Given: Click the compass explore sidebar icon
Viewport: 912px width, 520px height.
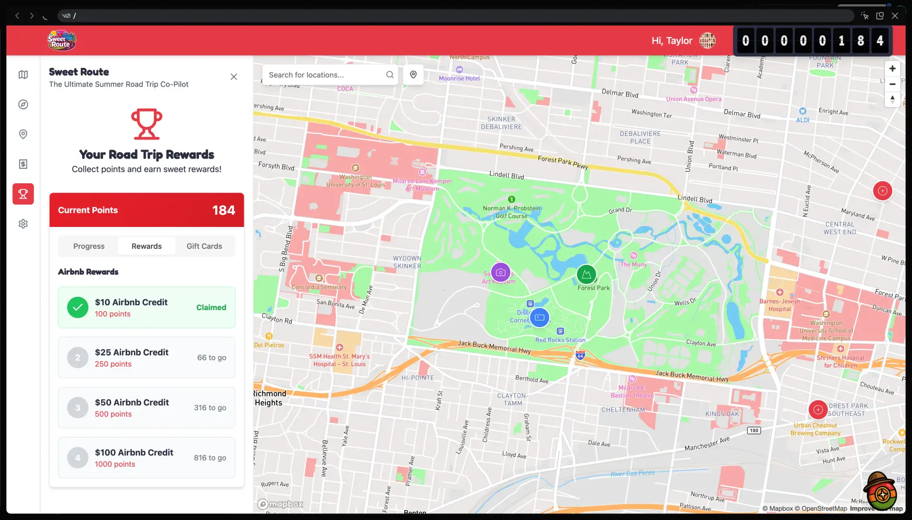Looking at the screenshot, I should coord(23,104).
